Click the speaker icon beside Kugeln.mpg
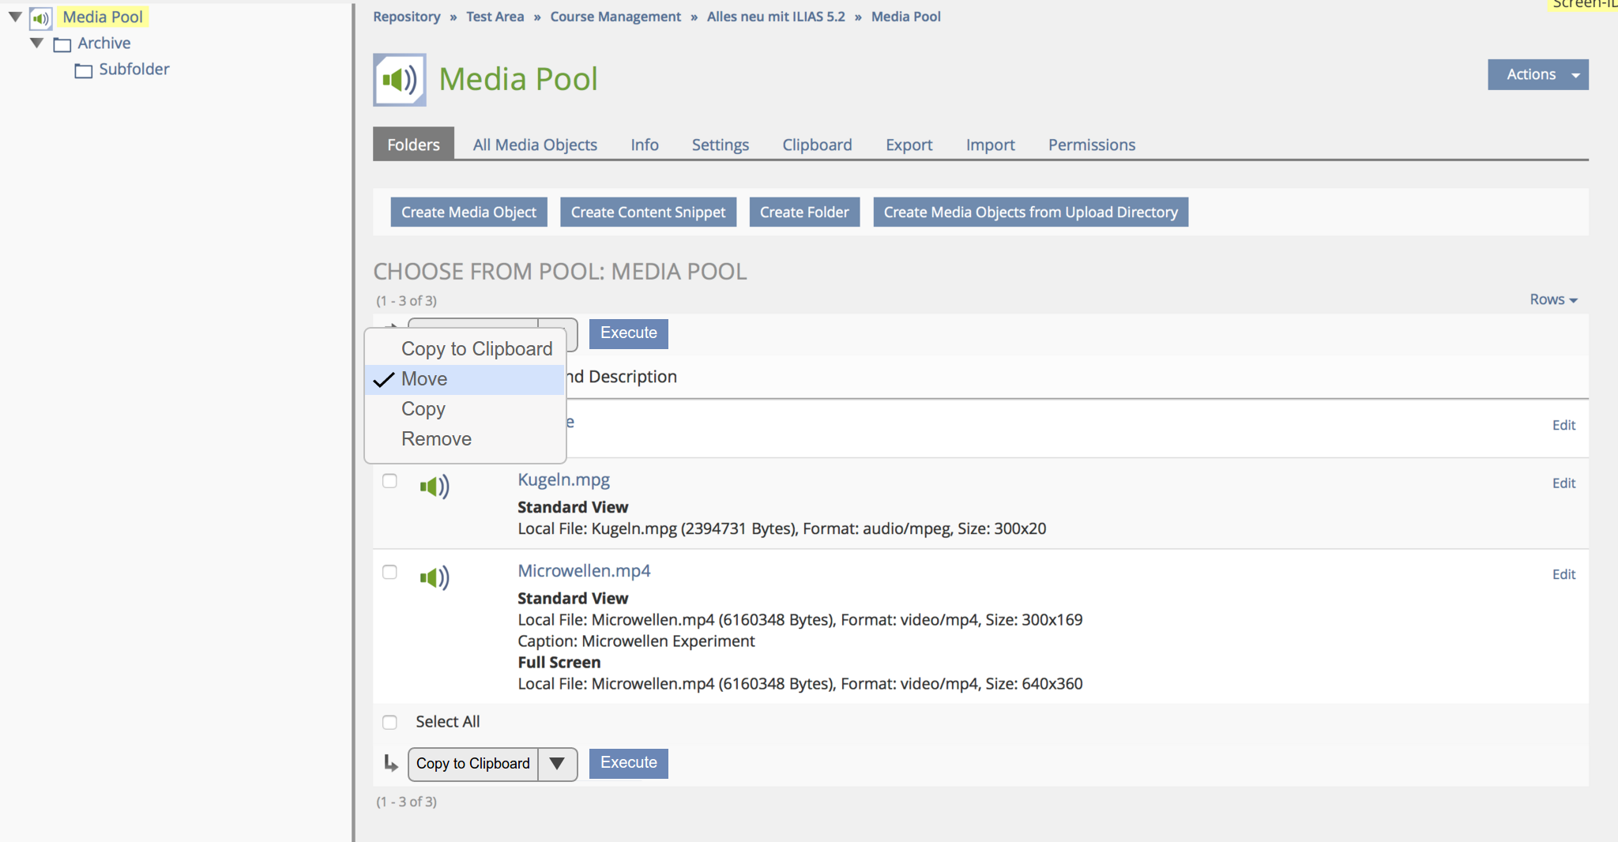This screenshot has height=842, width=1618. click(x=435, y=487)
